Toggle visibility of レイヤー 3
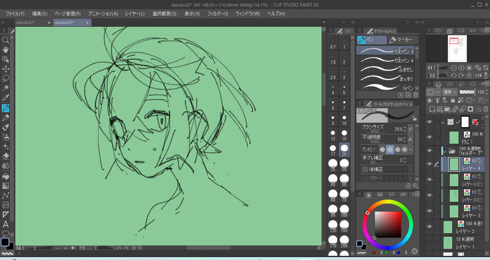 [429, 211]
